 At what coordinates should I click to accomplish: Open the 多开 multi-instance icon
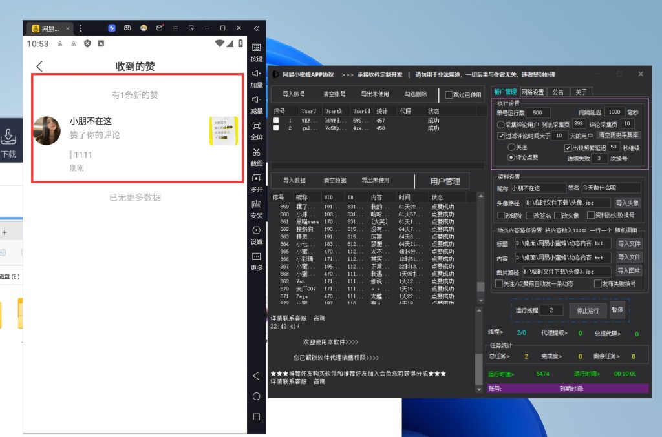pos(257,179)
